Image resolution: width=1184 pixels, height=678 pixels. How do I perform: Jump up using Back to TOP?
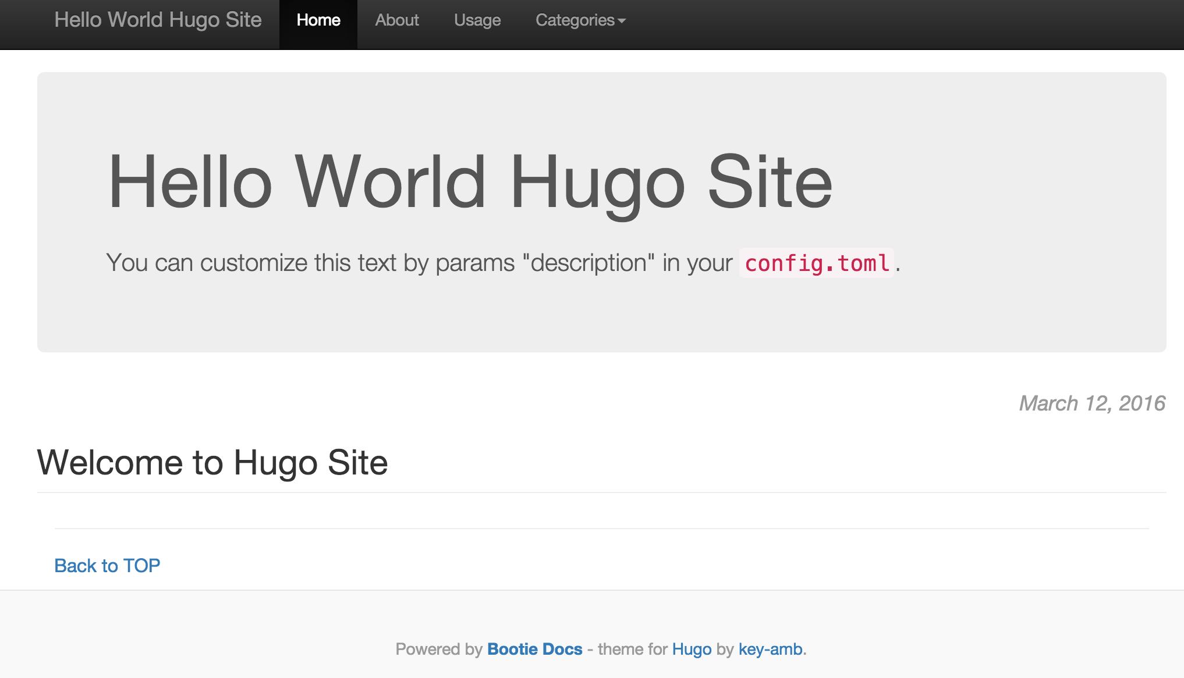(x=107, y=565)
